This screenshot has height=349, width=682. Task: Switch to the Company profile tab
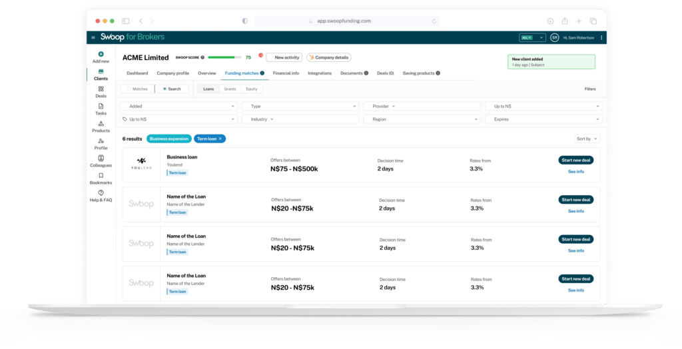(x=172, y=73)
